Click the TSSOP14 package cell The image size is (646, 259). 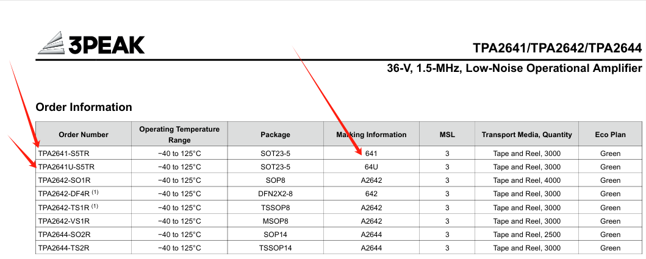click(275, 248)
